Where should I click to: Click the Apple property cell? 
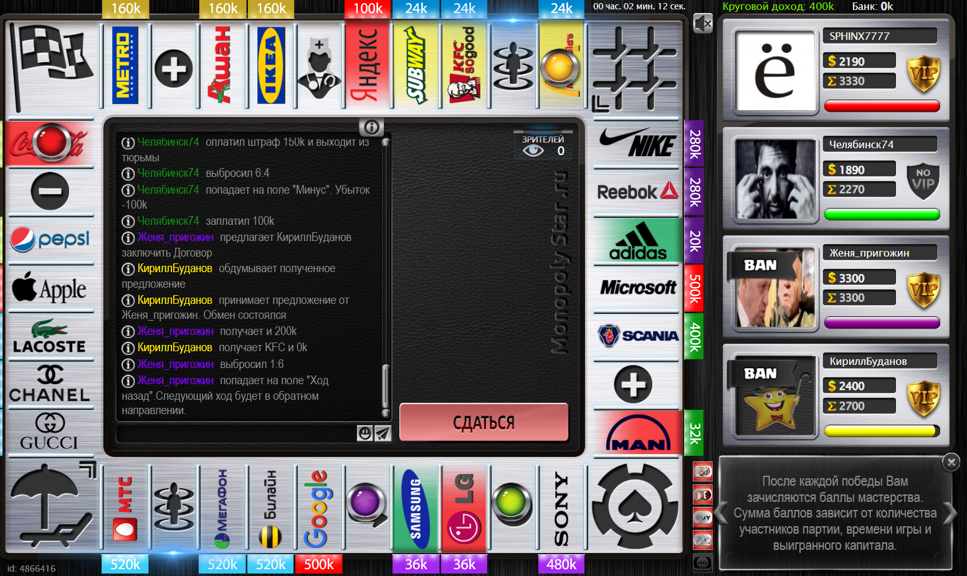pyautogui.click(x=50, y=288)
